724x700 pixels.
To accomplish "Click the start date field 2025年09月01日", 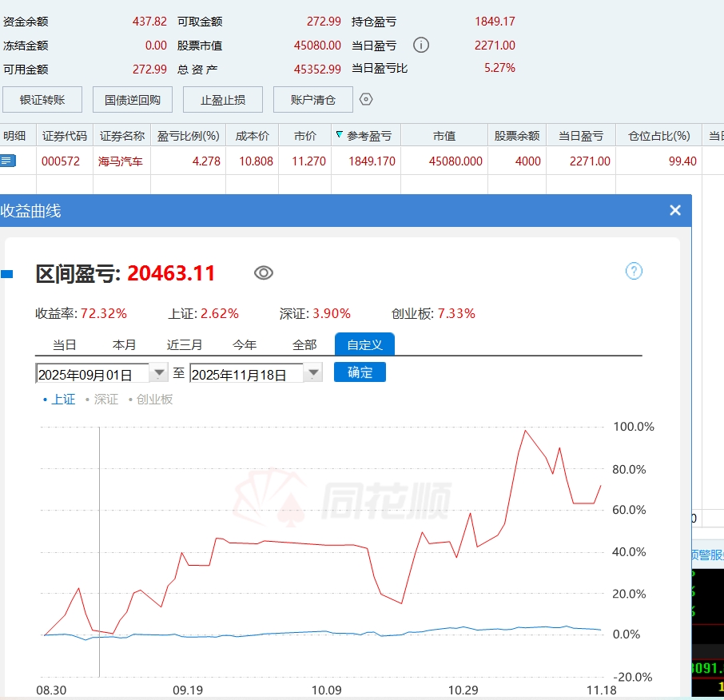I will (x=93, y=373).
